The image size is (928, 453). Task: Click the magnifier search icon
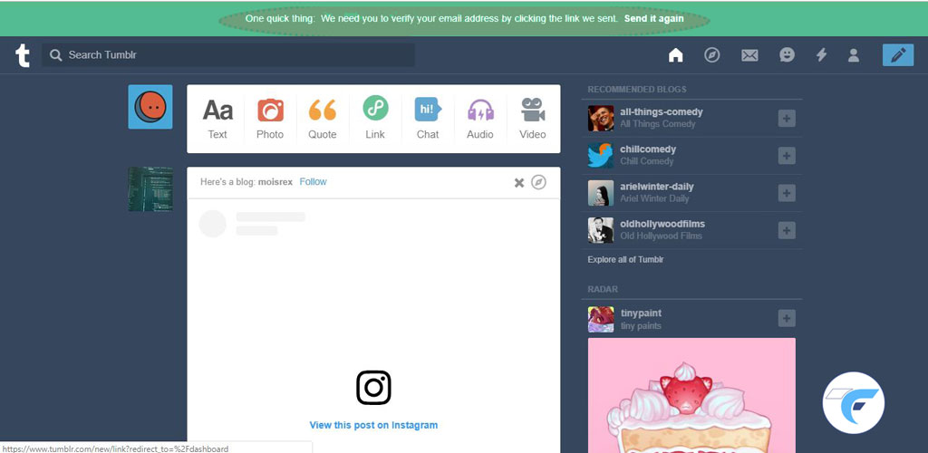[x=55, y=55]
